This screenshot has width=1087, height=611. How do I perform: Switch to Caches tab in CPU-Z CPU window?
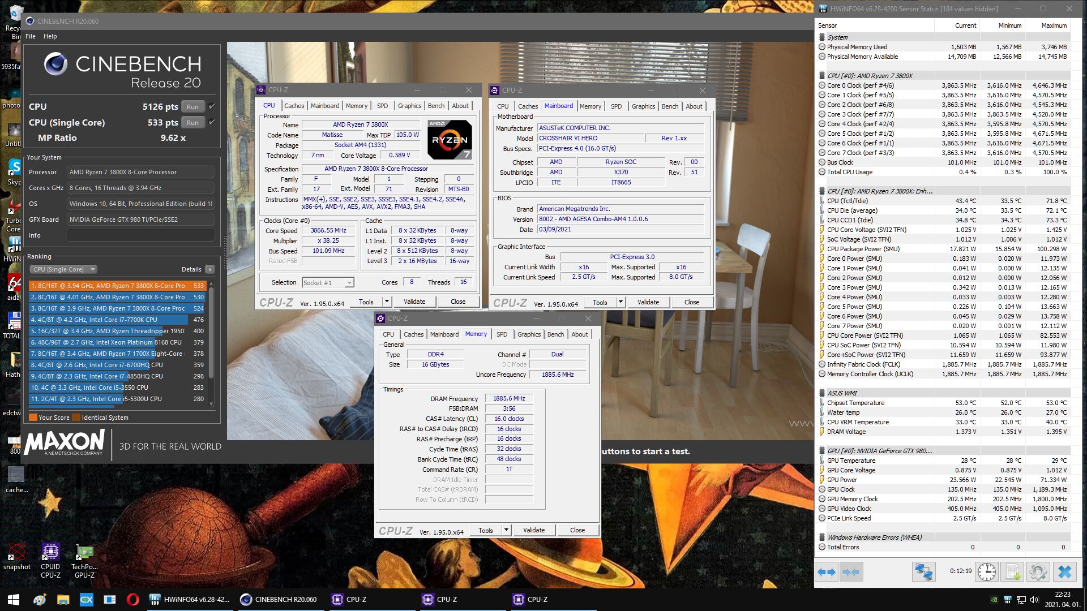tap(294, 106)
